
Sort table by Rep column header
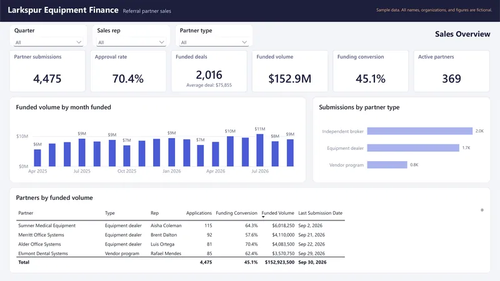154,213
